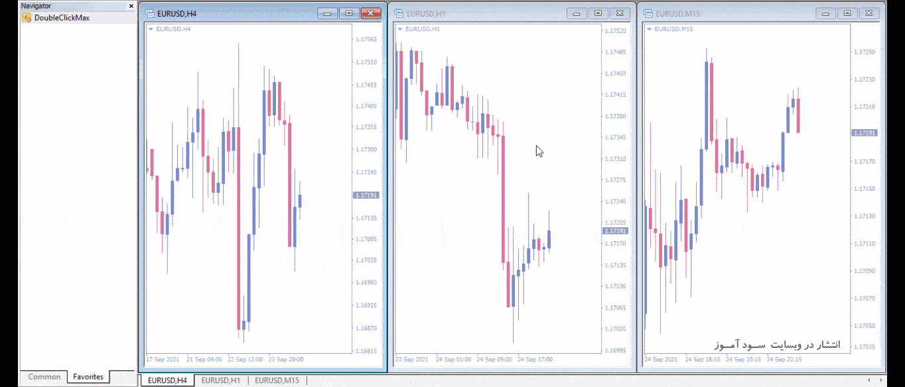Open the EURUSD,M15 tab at the bottom
The width and height of the screenshot is (905, 387).
(x=277, y=380)
